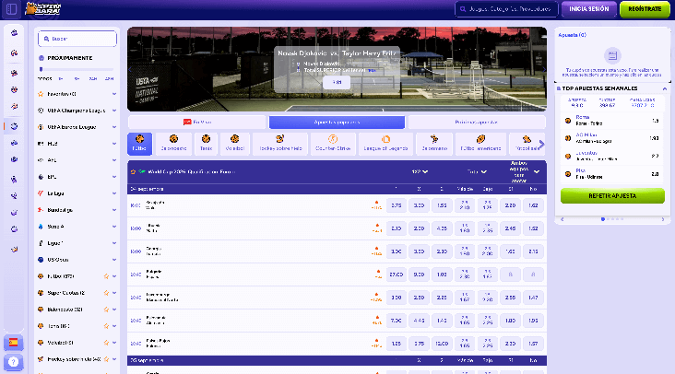Adjust the Próximamente time range slider
675x374 pixels.
(41, 69)
